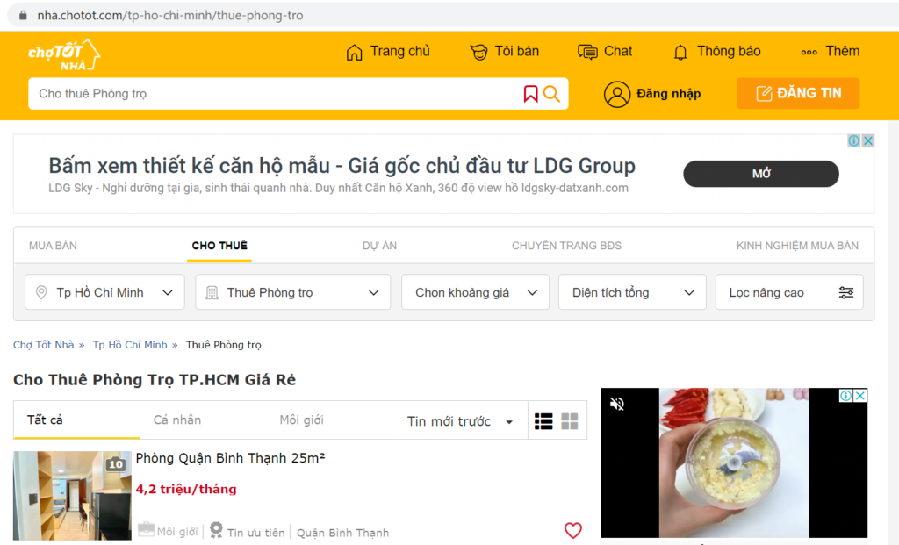Screen dimensions: 899x545
Task: Switch to the Cá nhân tab
Action: tap(176, 420)
